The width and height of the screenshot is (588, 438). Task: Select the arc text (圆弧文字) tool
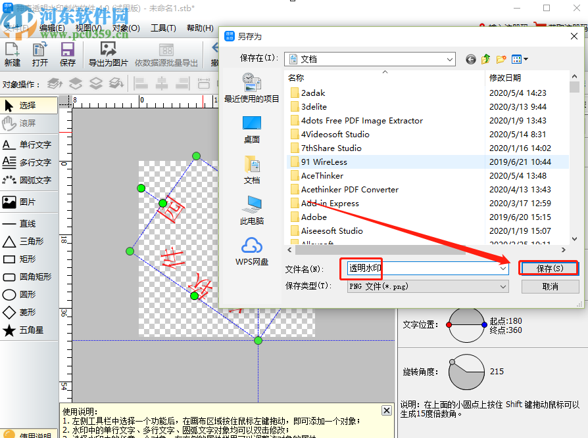pyautogui.click(x=29, y=180)
